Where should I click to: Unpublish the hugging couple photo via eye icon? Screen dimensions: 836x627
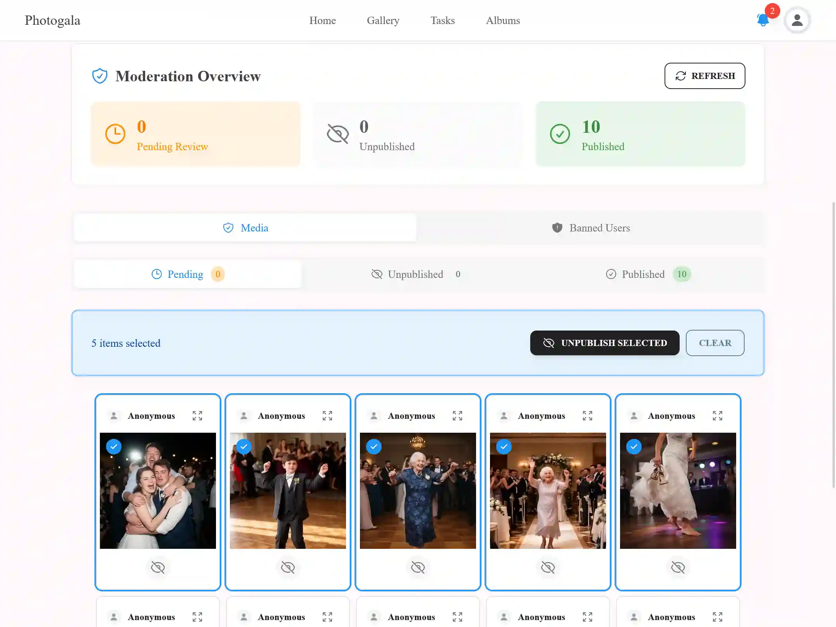(x=158, y=567)
